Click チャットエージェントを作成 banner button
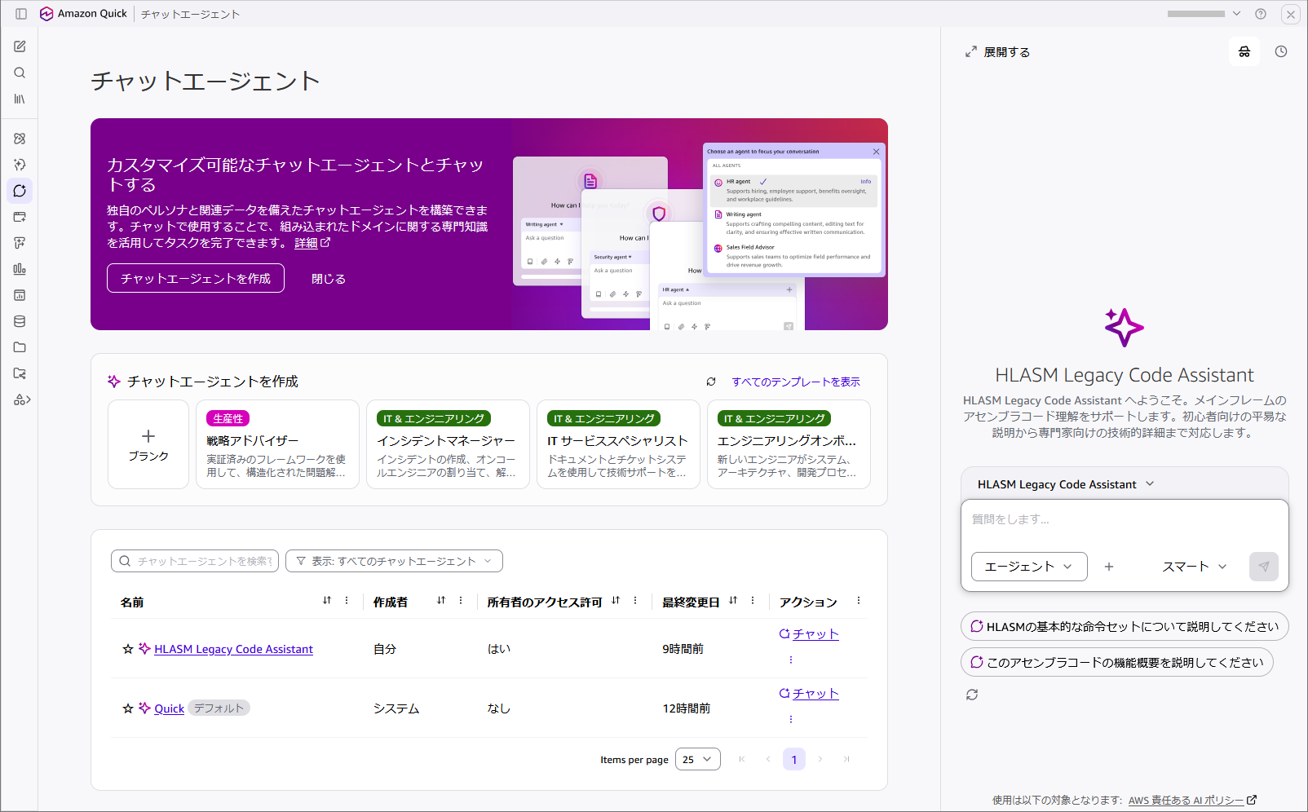The width and height of the screenshot is (1308, 812). 196,278
